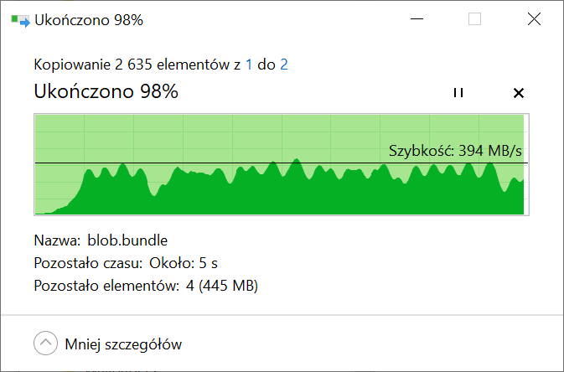
Task: Close the dialog via title bar X
Action: 534,18
